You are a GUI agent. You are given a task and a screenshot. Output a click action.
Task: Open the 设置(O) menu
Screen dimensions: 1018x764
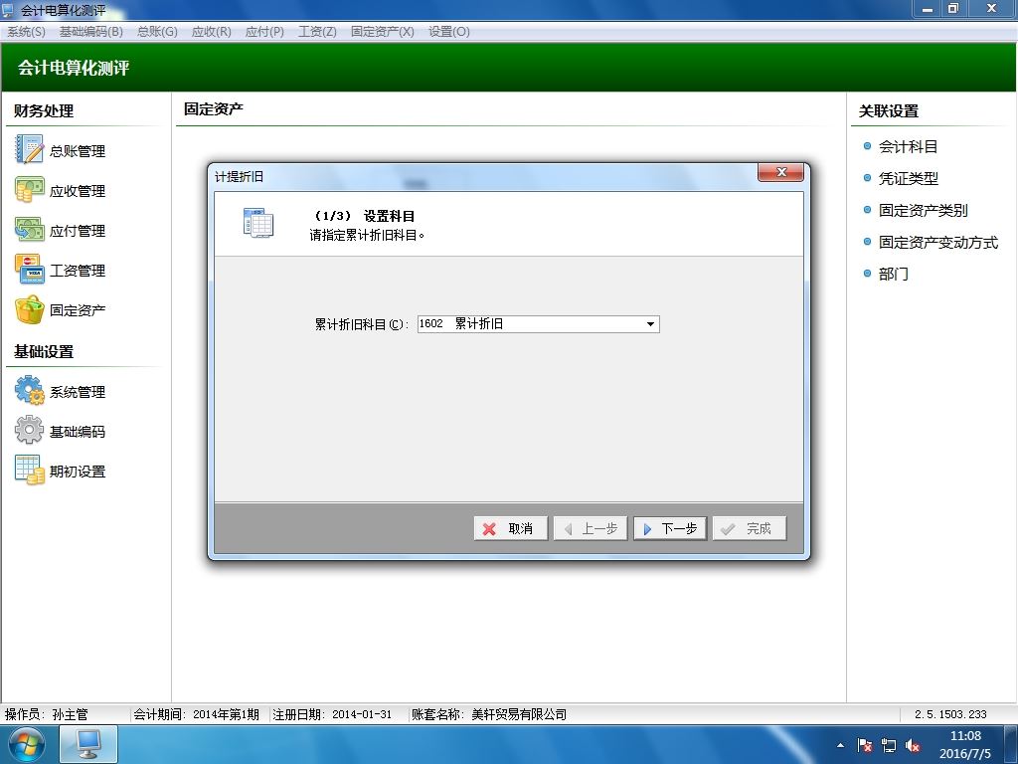point(449,31)
